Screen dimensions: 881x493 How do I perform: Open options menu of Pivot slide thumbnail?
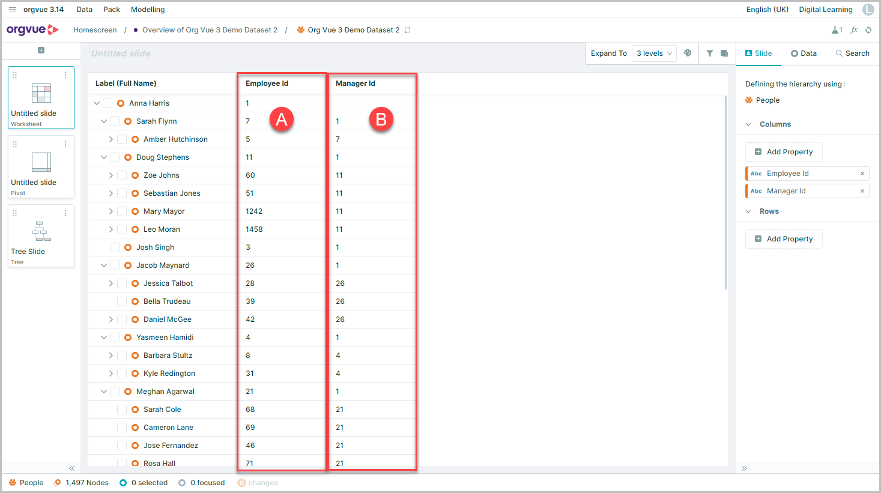click(65, 144)
